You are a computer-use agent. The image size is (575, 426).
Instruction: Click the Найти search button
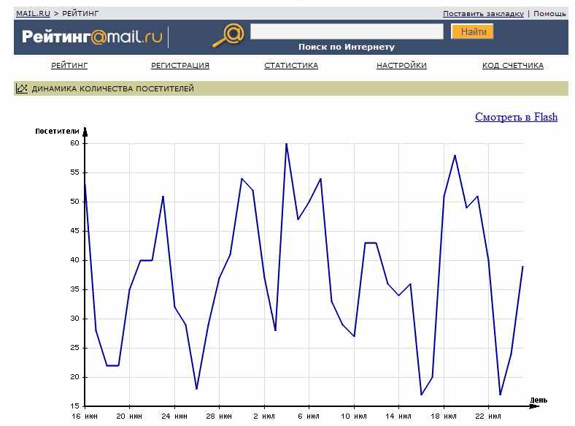472,31
